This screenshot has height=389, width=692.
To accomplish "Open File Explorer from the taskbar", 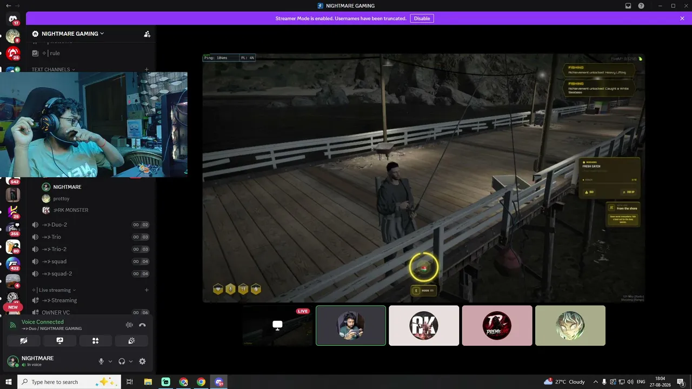I will click(148, 382).
